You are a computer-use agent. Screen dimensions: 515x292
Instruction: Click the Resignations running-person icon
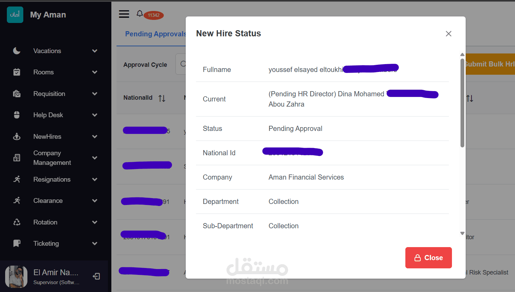click(17, 179)
